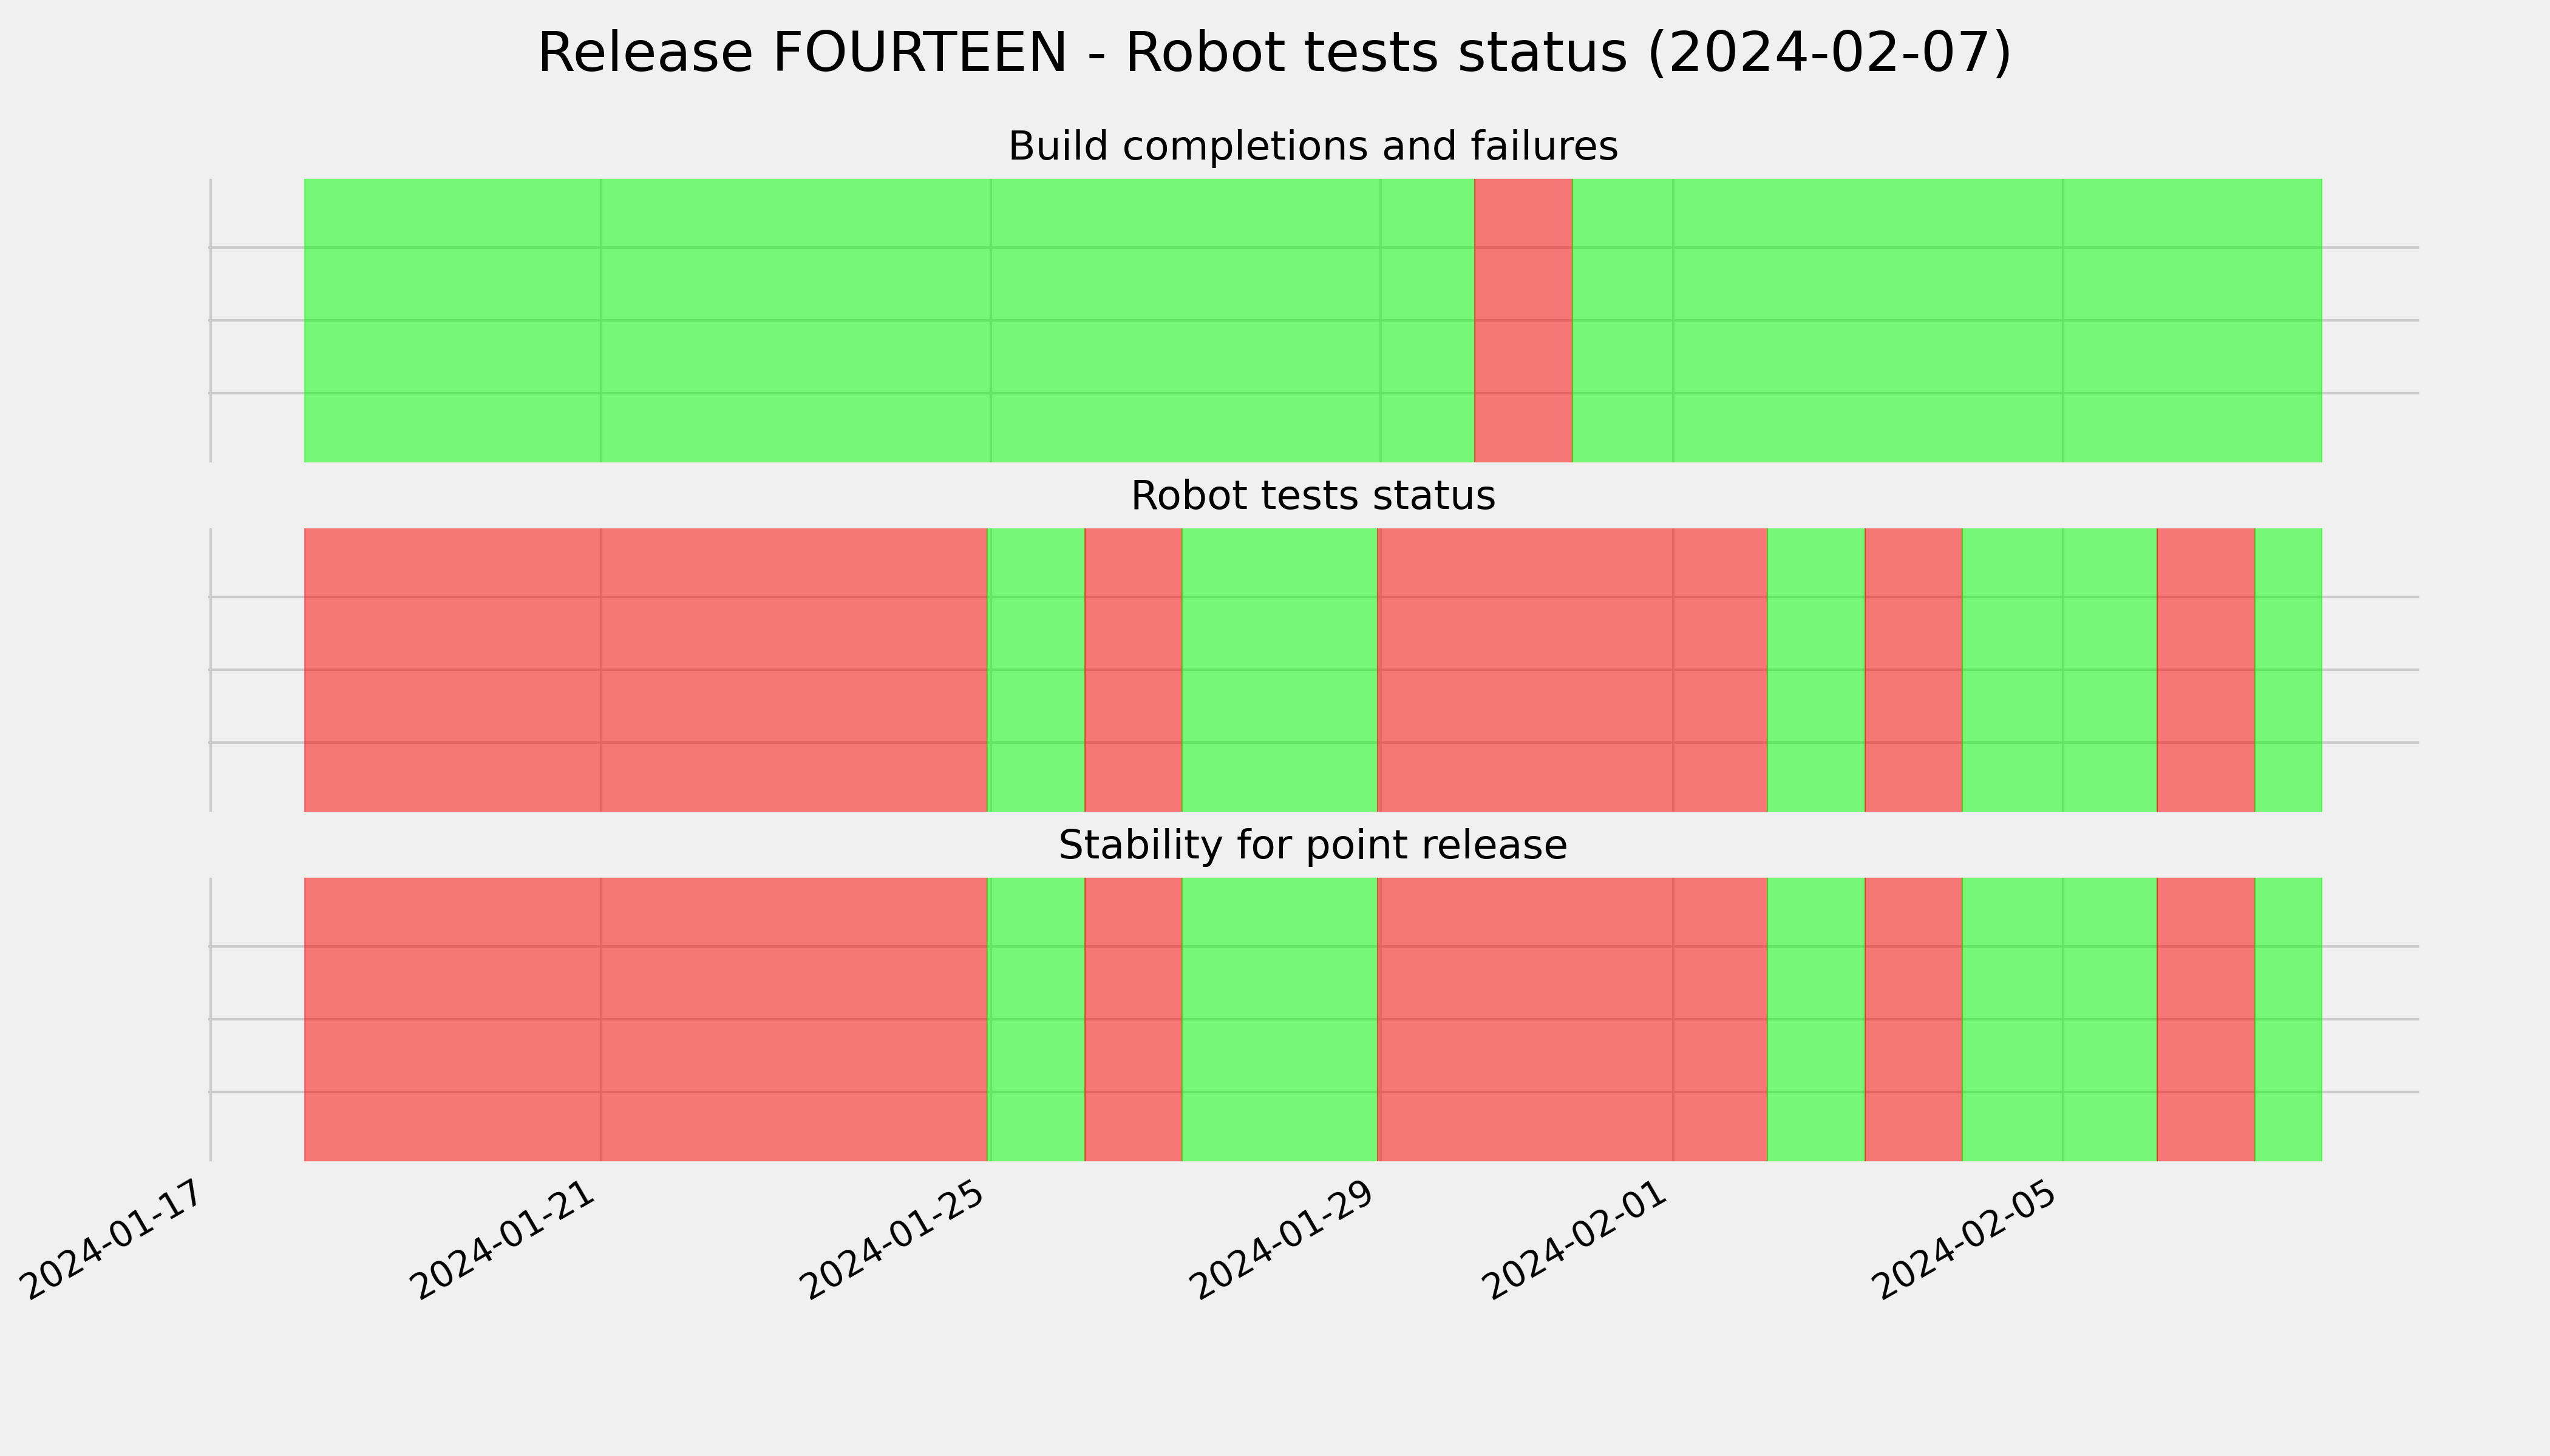
Task: Select the last red segment in Robot tests status
Action: pyautogui.click(x=2206, y=670)
